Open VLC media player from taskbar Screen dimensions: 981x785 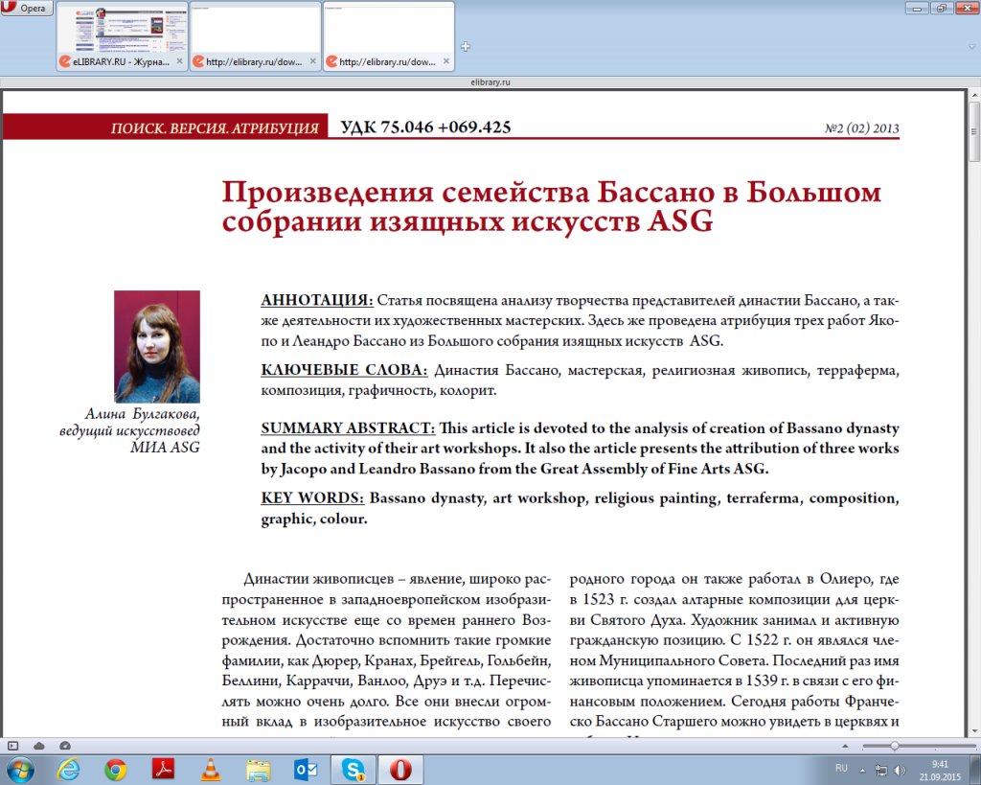211,770
